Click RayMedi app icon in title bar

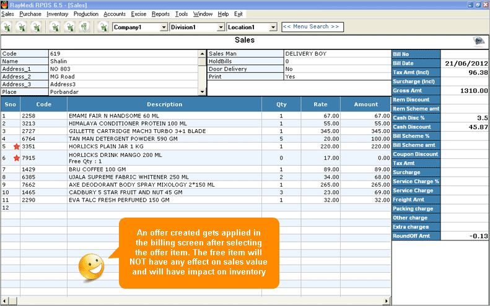[5, 4]
